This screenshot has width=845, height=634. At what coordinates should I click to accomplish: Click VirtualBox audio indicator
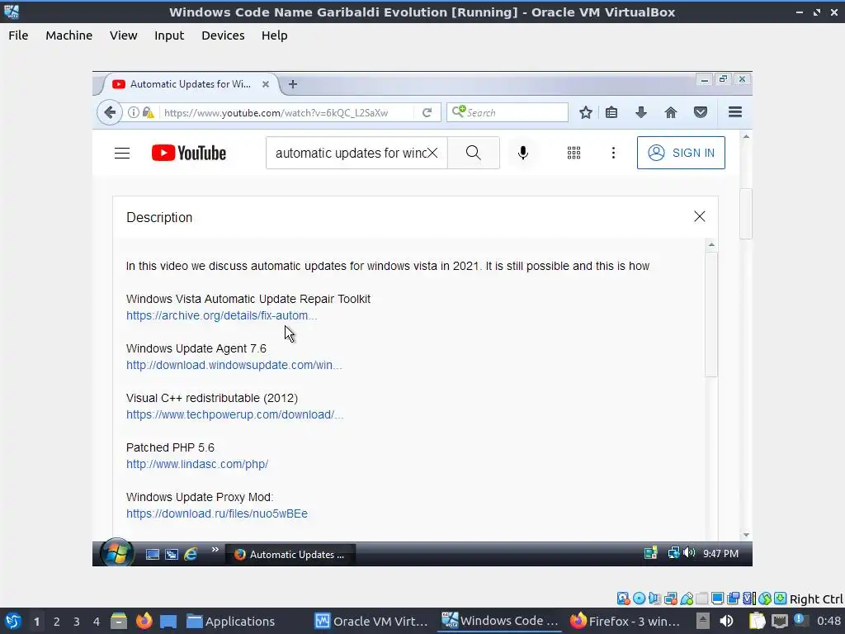point(654,599)
